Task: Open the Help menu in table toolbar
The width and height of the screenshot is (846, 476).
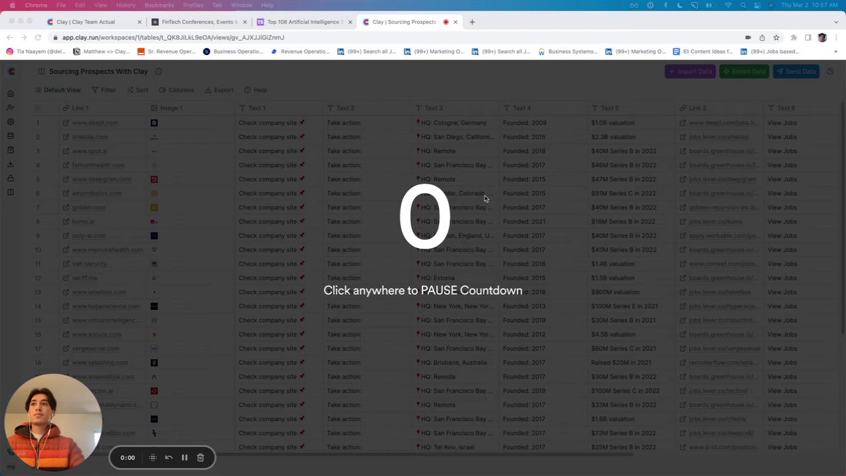Action: pyautogui.click(x=256, y=90)
